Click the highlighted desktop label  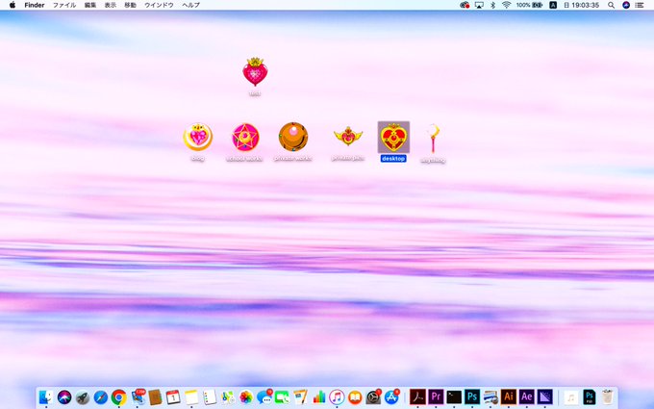[393, 159]
